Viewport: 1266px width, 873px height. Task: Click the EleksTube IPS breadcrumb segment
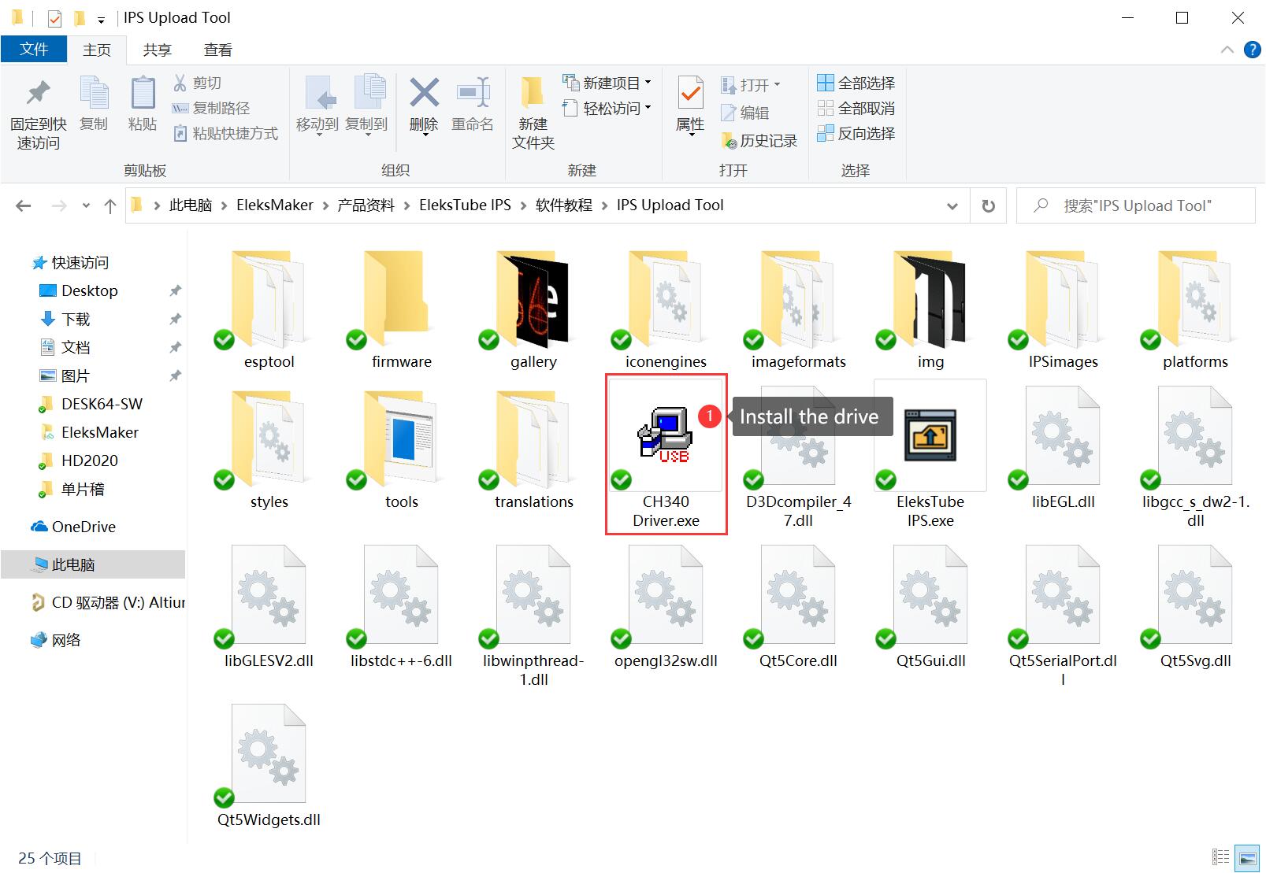click(465, 205)
